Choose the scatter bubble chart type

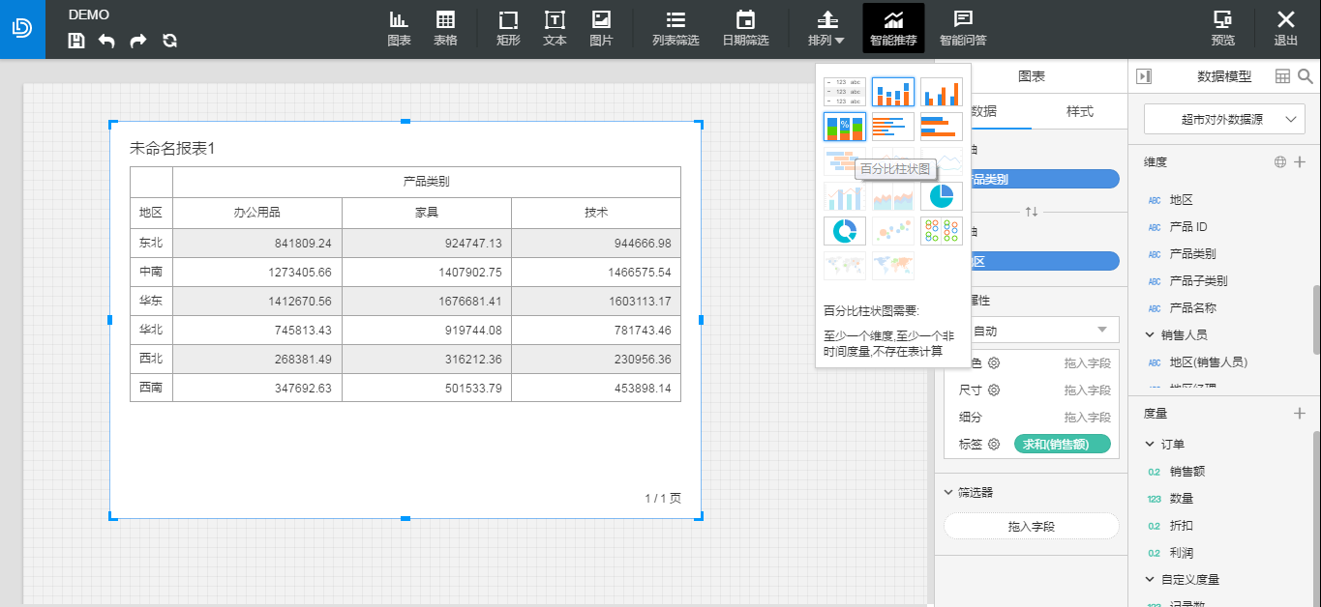(x=893, y=231)
